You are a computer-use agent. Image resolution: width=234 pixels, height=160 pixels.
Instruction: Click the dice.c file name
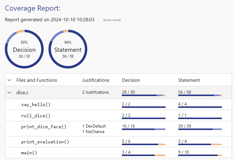(22, 92)
